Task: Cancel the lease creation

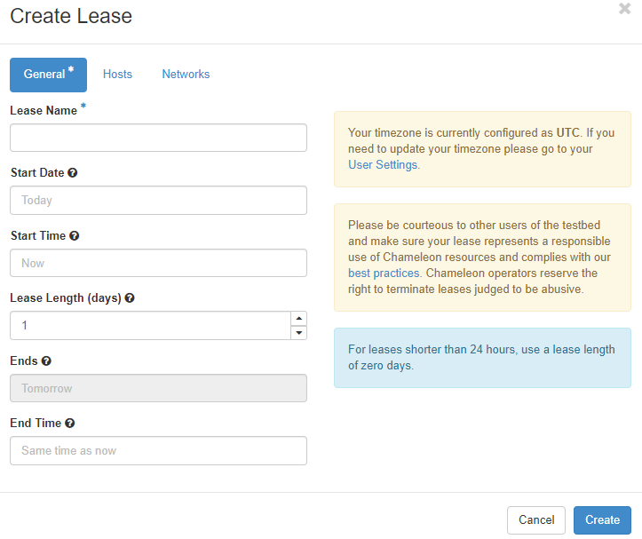Action: pos(536,519)
